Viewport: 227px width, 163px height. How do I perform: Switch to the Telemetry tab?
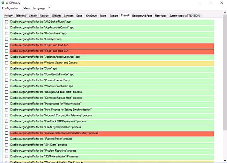(x=21, y=16)
